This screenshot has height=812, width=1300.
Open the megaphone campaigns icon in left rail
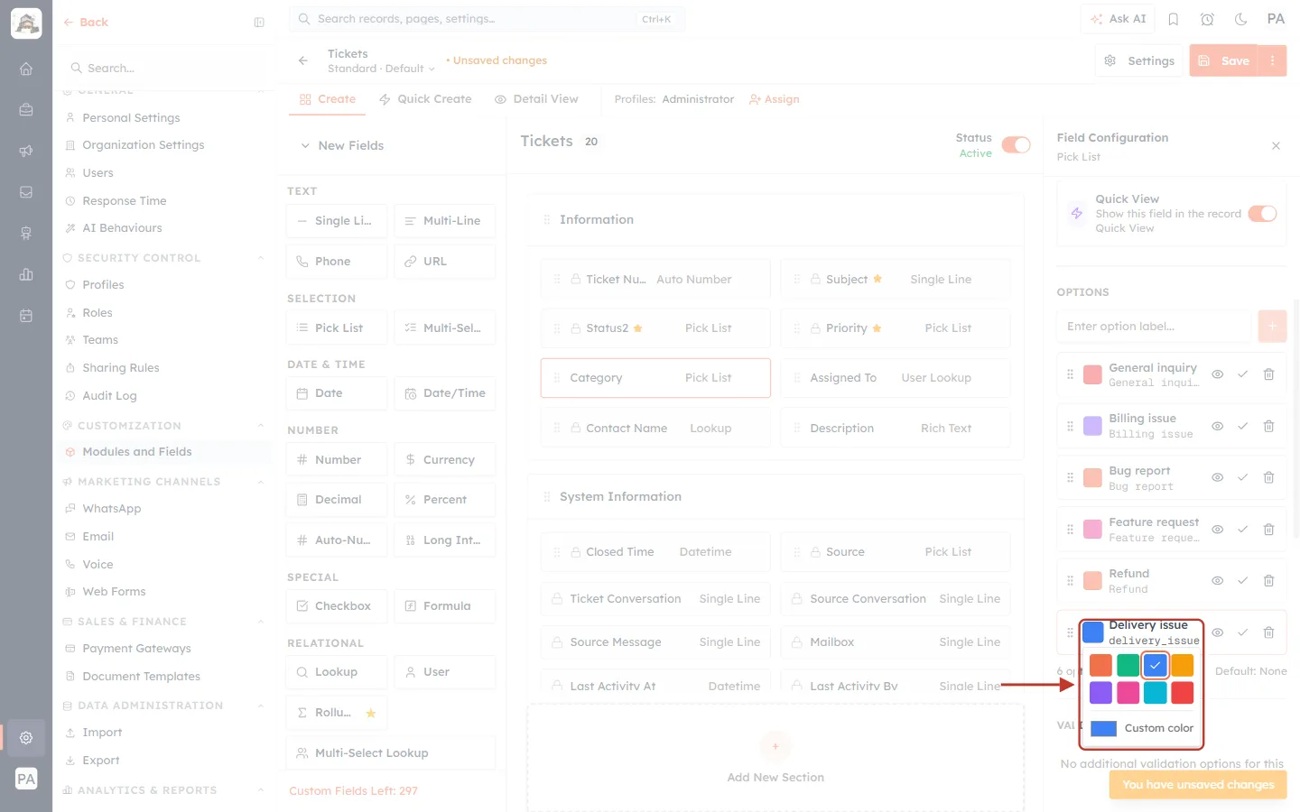[x=26, y=151]
